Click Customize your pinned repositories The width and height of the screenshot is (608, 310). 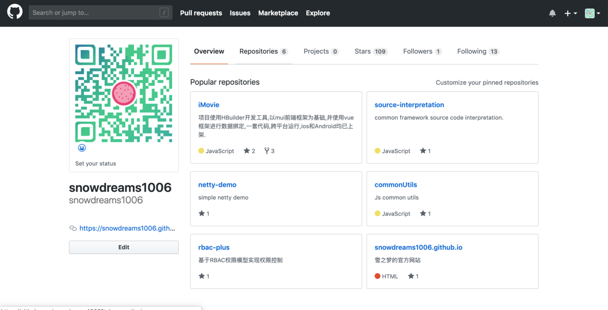coord(487,83)
